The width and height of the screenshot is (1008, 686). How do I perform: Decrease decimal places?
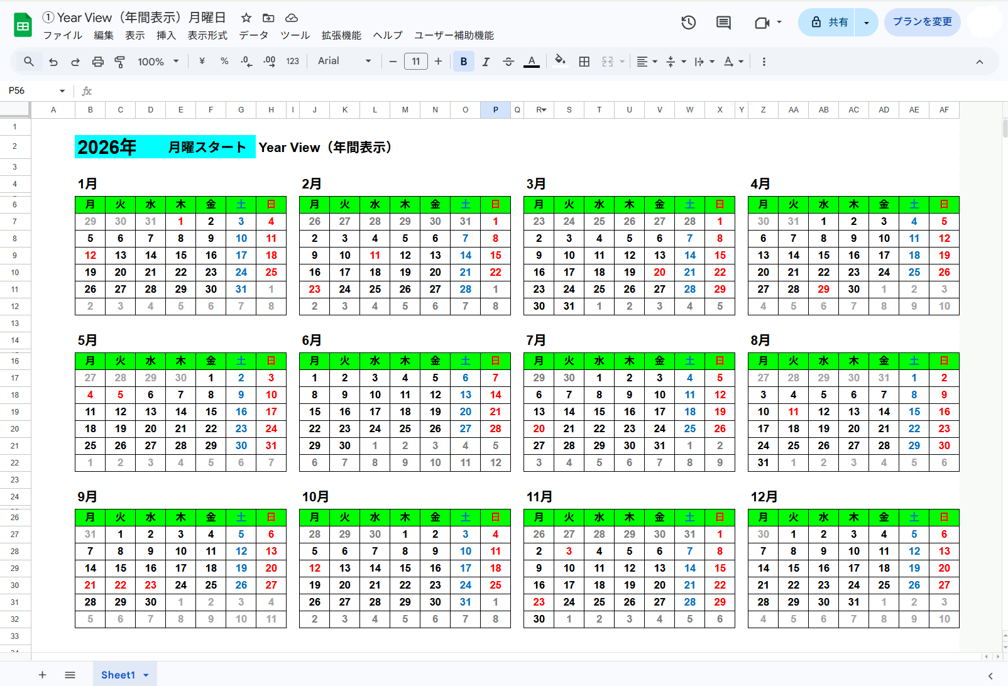(246, 61)
